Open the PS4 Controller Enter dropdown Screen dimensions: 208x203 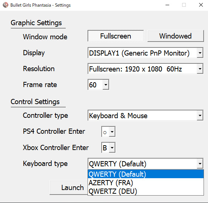[x=112, y=132]
